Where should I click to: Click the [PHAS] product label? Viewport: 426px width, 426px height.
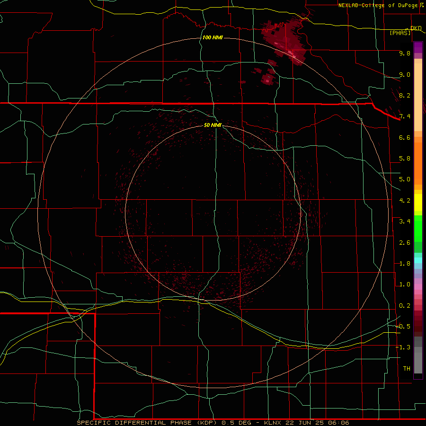pos(400,33)
